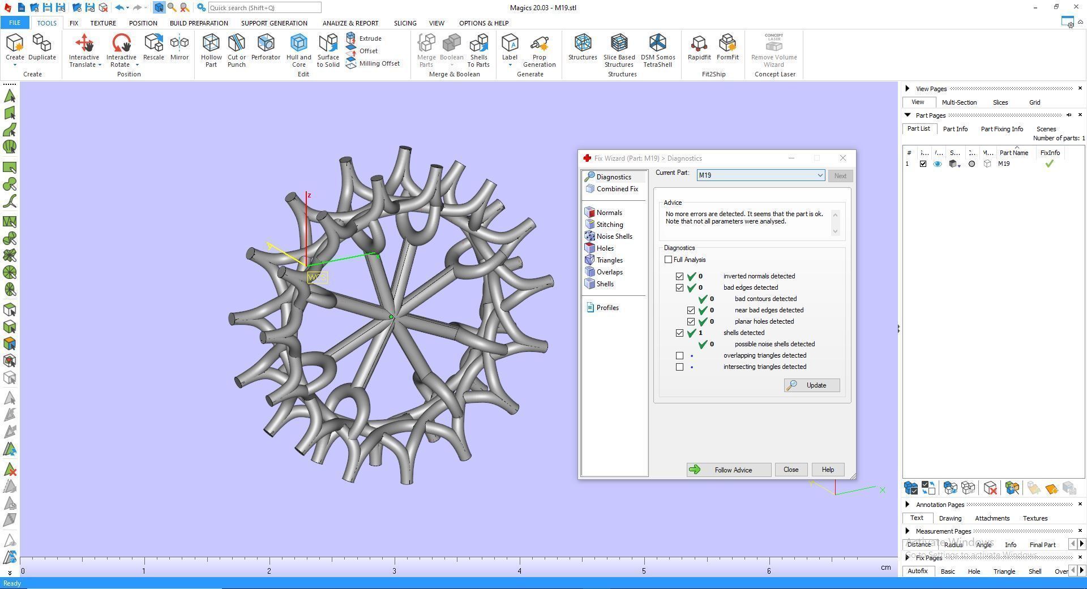Click the Update diagnostics button
This screenshot has height=589, width=1087.
[812, 385]
